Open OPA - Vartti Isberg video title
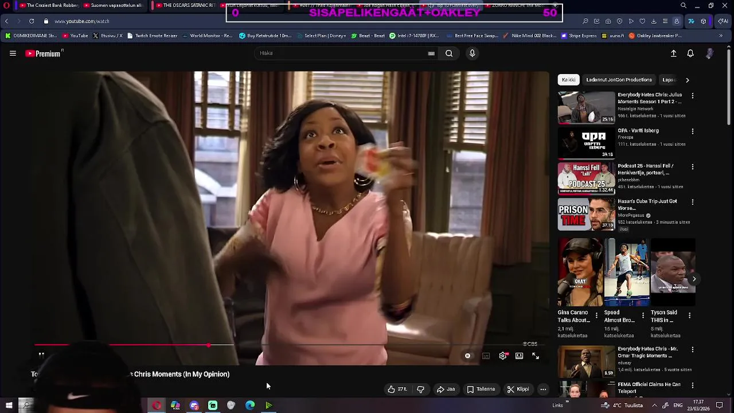Screen dimensions: 734x413 (x=638, y=131)
